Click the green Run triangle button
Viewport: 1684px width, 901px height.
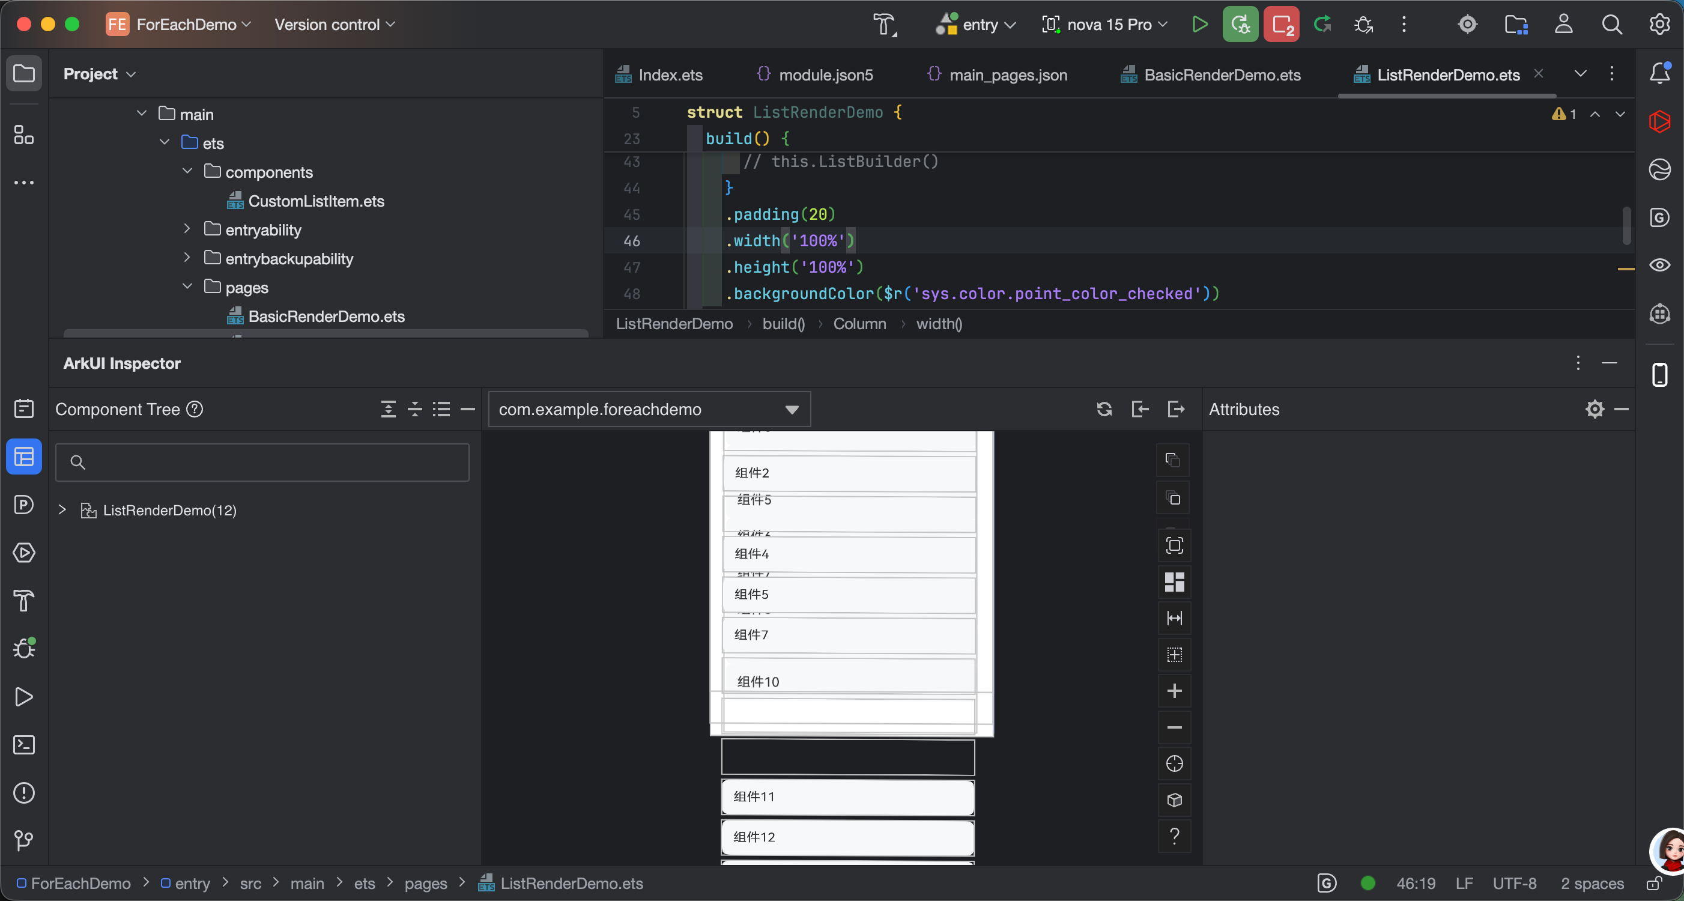(1199, 25)
